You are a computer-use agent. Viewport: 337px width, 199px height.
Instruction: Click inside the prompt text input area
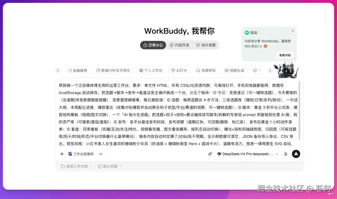click(x=178, y=114)
